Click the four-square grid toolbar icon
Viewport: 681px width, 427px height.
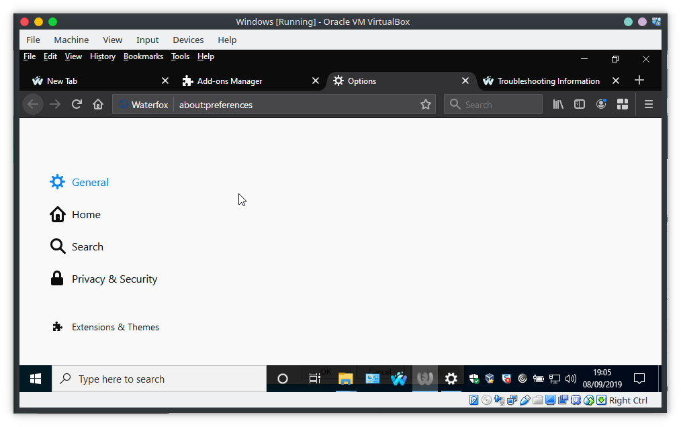623,104
